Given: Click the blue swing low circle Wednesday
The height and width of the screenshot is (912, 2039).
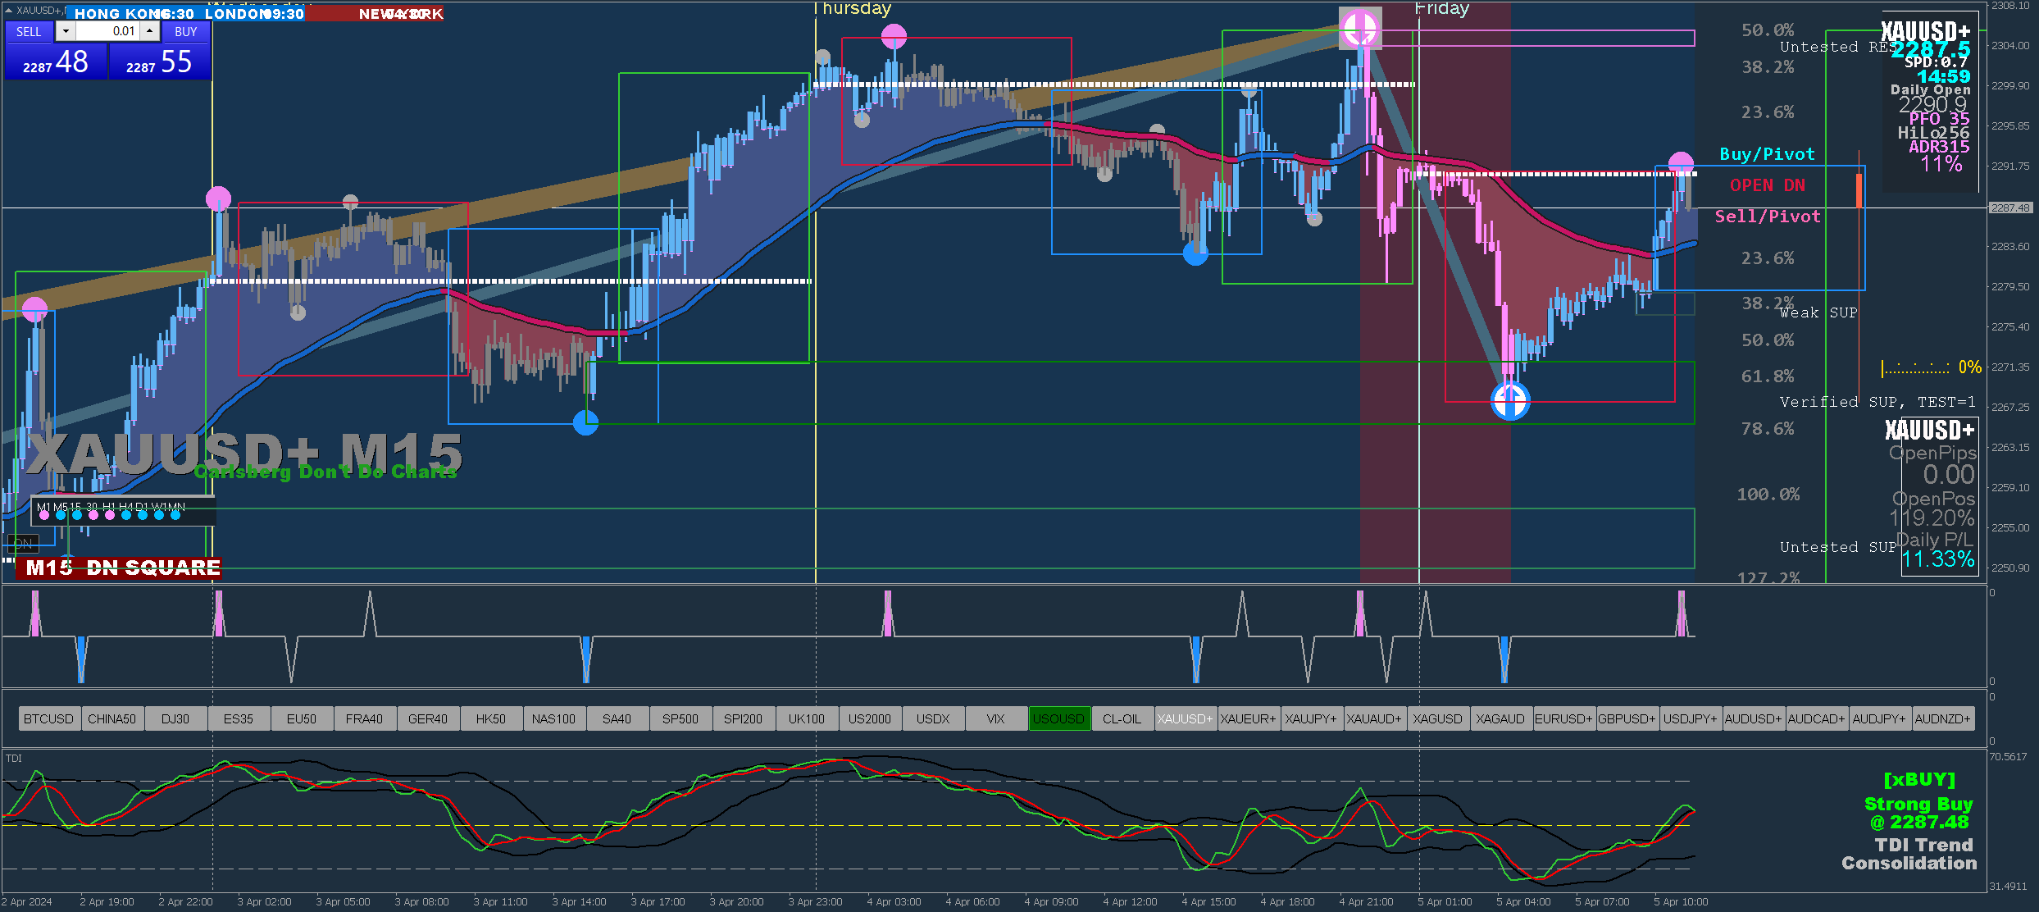Looking at the screenshot, I should pyautogui.click(x=585, y=423).
